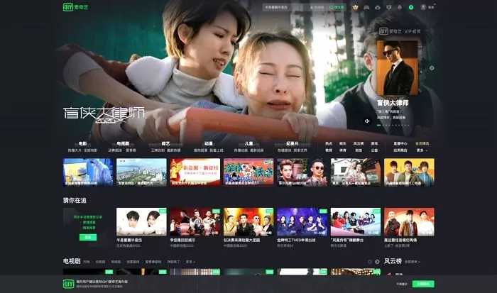
Task: Click the cloud upload icon in header
Action: pyautogui.click(x=378, y=7)
